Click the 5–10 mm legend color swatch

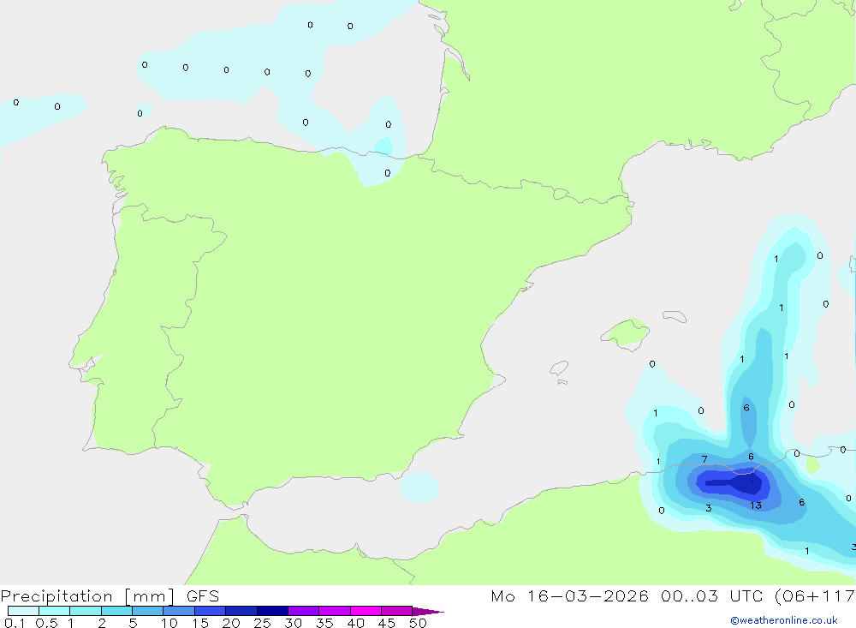(x=148, y=611)
